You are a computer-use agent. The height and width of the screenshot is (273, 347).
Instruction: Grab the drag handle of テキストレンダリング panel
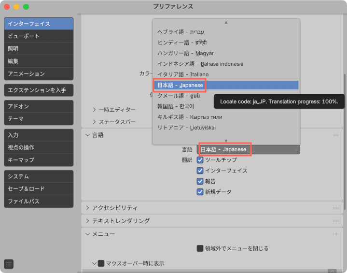pos(336,221)
